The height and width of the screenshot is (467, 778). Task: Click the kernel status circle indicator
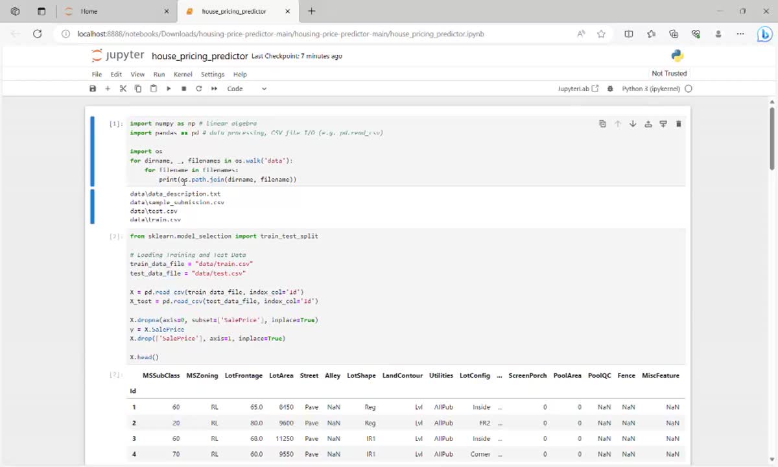tap(689, 89)
